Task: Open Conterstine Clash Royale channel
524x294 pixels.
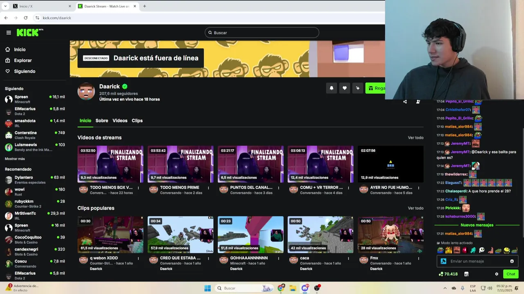Action: coord(35,135)
